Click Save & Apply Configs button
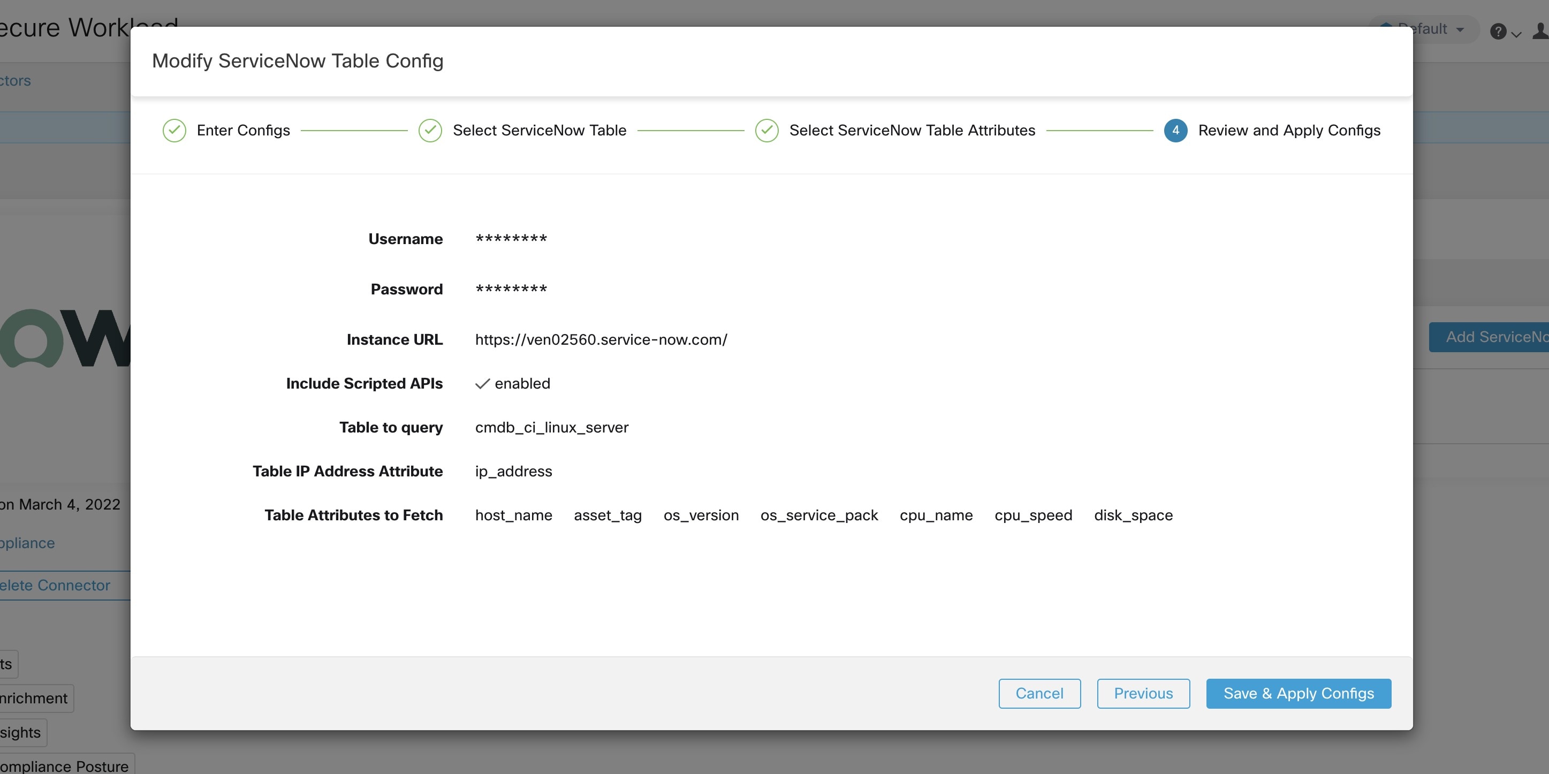The image size is (1549, 774). [1299, 693]
